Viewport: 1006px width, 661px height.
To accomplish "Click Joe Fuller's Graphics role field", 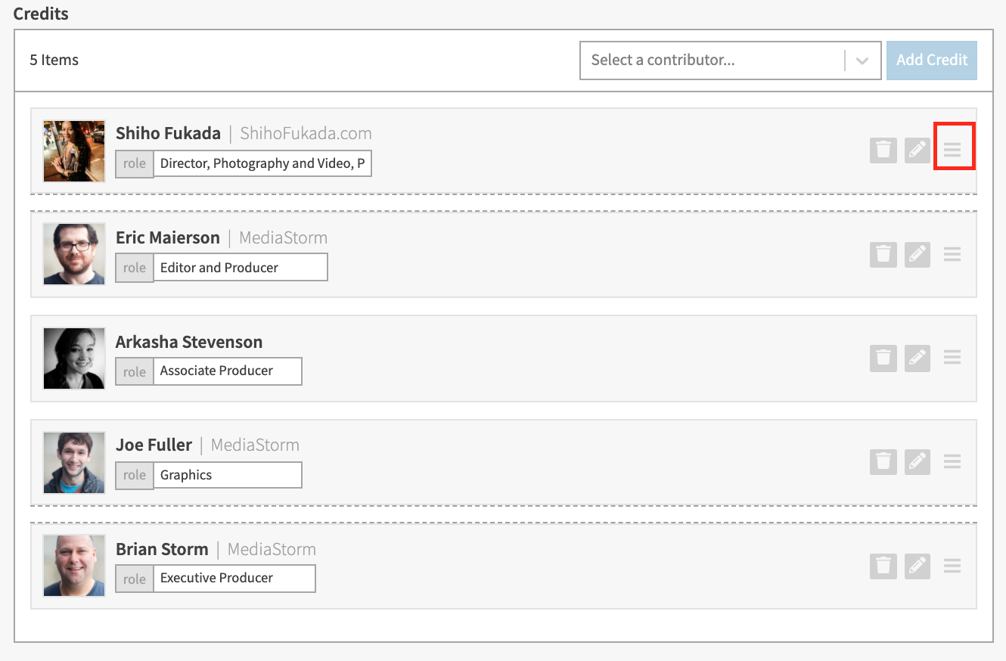I will pyautogui.click(x=228, y=475).
